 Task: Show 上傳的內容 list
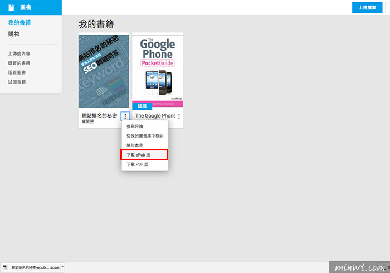(19, 53)
